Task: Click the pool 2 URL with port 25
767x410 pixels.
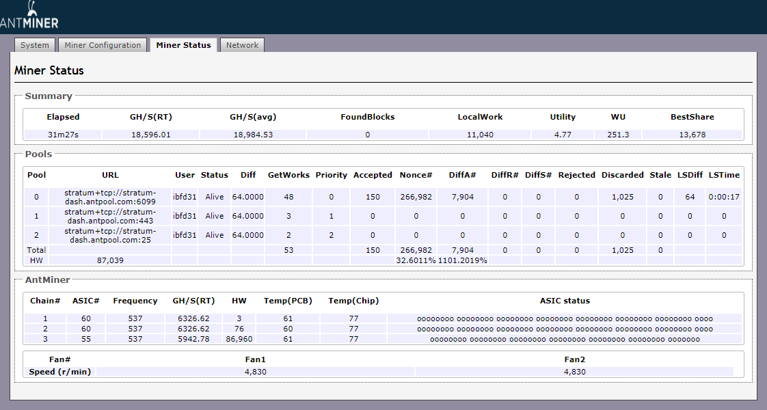Action: tap(110, 235)
